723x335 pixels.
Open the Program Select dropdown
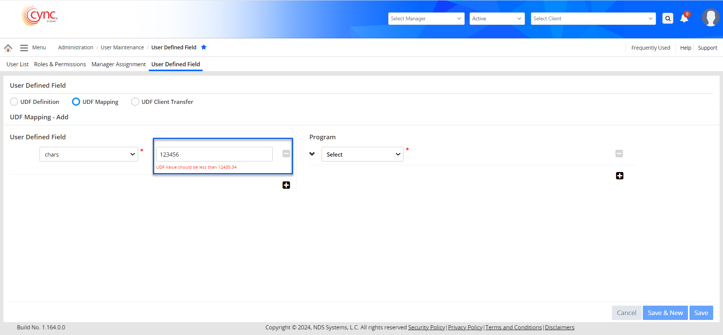click(362, 154)
